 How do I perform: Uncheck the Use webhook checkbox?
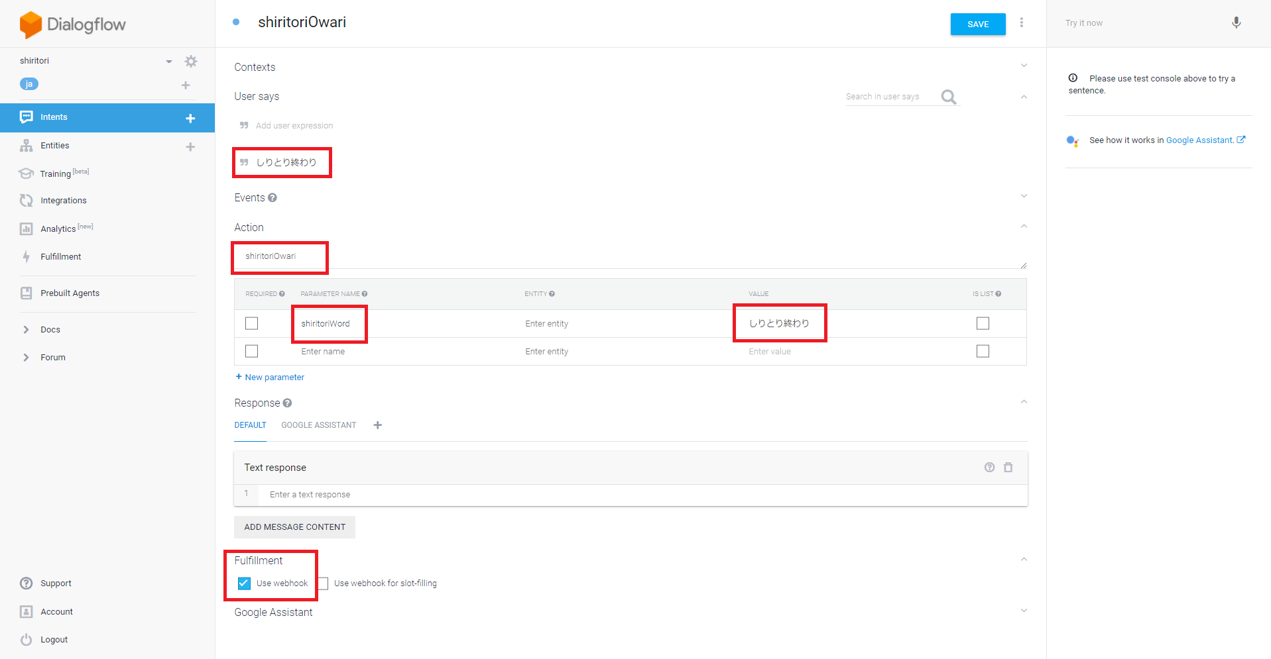pos(244,583)
